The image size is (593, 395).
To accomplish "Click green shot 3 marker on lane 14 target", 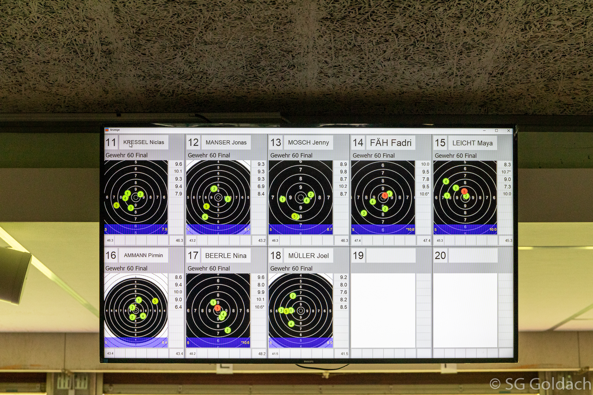I will (x=364, y=213).
